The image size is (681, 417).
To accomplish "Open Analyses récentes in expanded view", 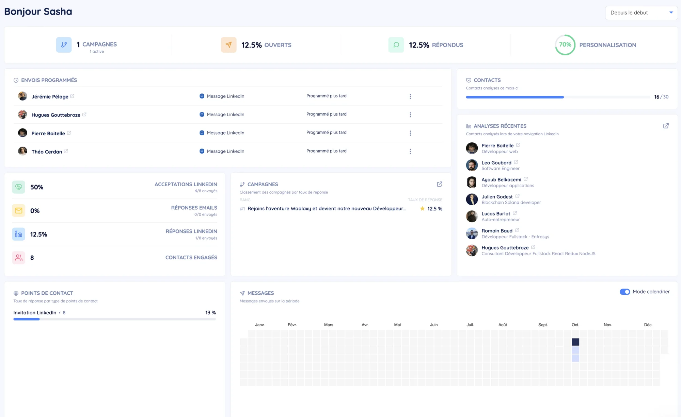I will [x=666, y=126].
